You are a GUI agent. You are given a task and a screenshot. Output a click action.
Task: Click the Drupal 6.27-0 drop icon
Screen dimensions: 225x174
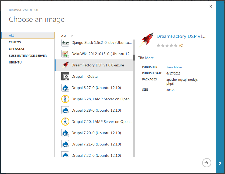tap(65, 88)
